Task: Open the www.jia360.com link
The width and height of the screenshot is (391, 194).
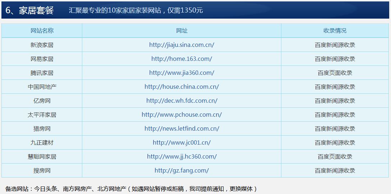Action: pyautogui.click(x=181, y=73)
